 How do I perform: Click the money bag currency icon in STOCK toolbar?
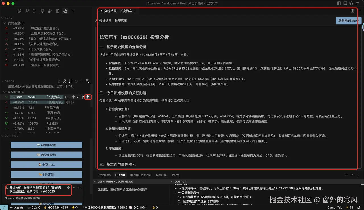pos(65,81)
